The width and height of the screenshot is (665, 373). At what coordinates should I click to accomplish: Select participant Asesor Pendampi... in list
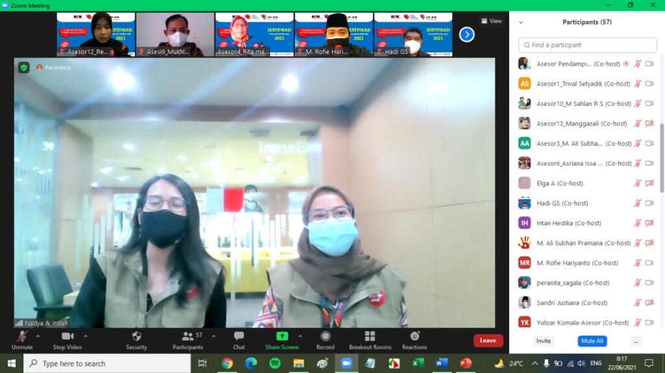(587, 64)
